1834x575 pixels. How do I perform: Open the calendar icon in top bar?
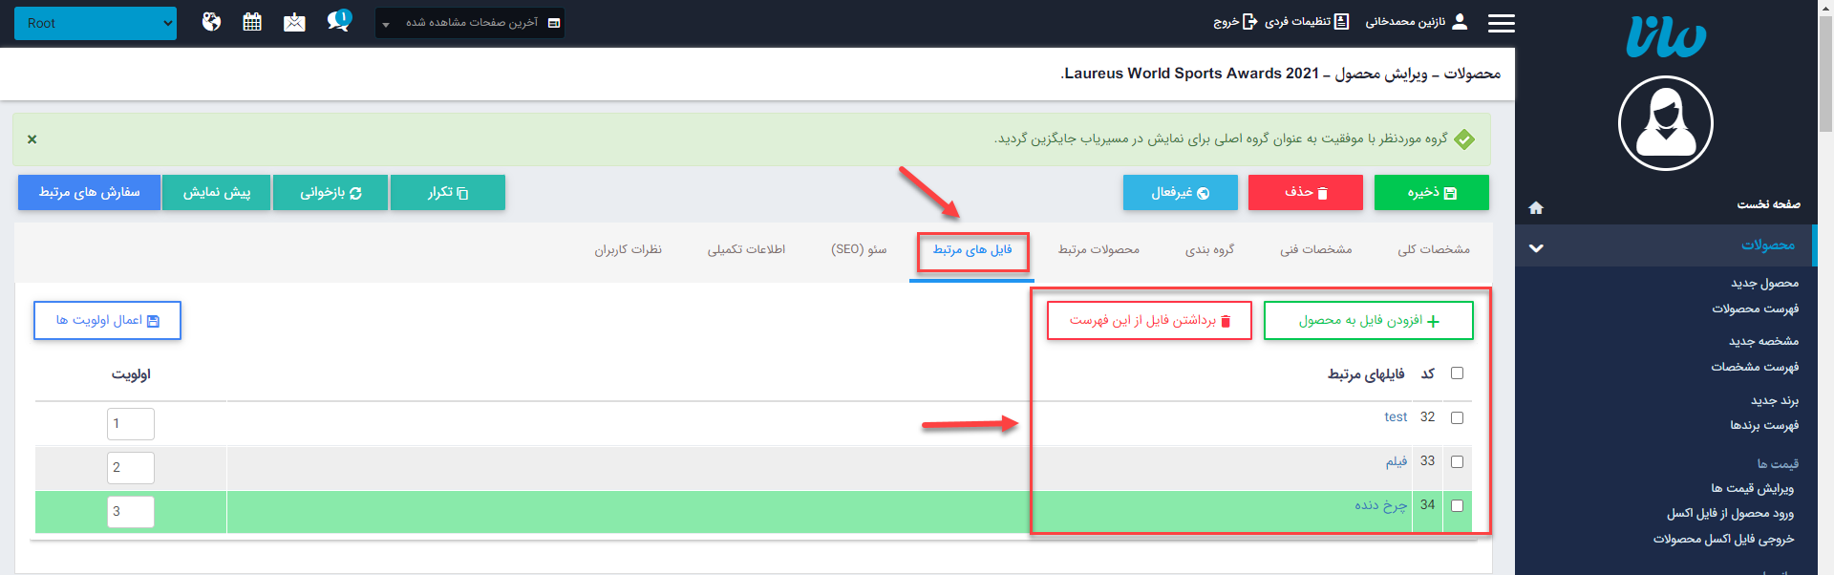tap(252, 21)
